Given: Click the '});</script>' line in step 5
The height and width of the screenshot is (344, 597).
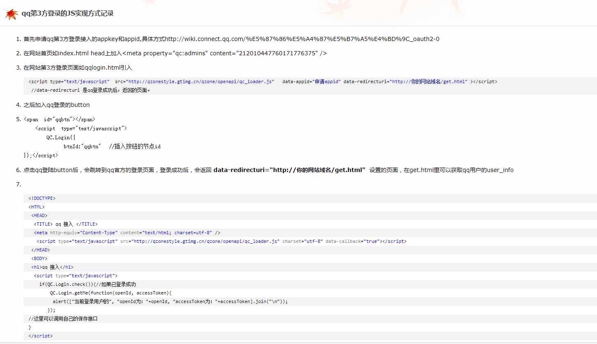Looking at the screenshot, I should click(41, 155).
